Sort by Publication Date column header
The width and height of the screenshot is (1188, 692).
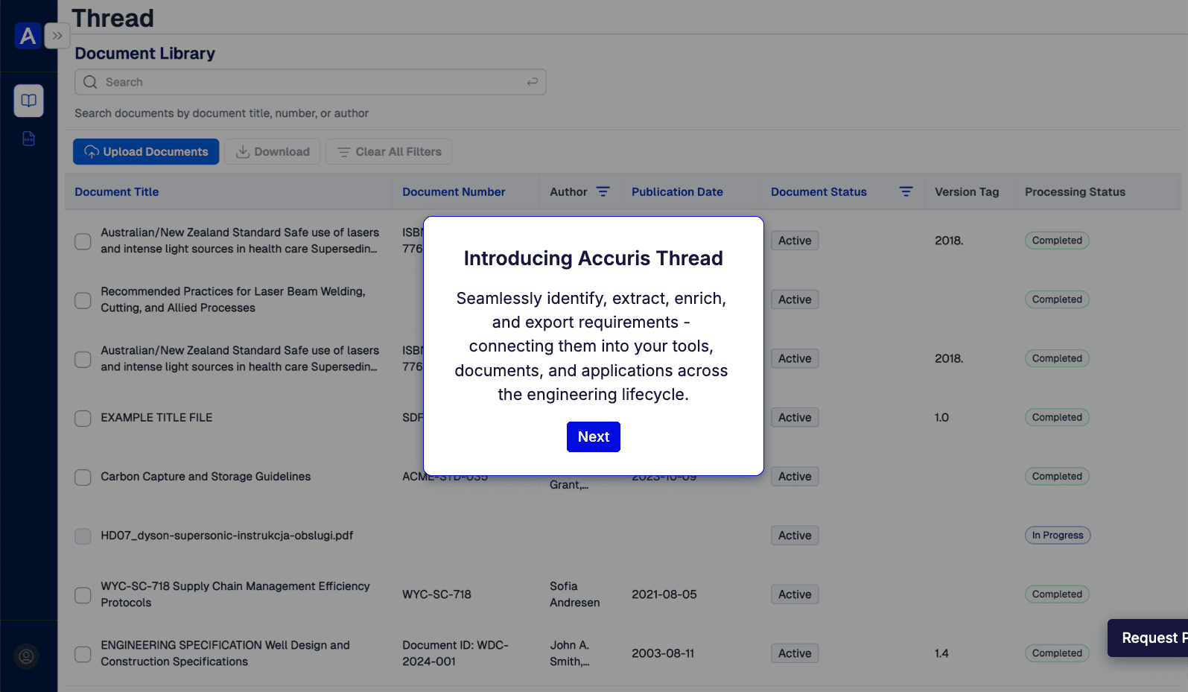click(x=677, y=192)
